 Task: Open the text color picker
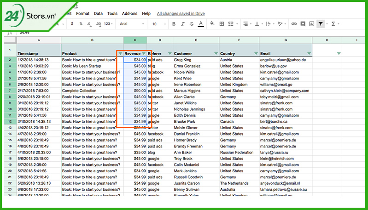point(201,24)
